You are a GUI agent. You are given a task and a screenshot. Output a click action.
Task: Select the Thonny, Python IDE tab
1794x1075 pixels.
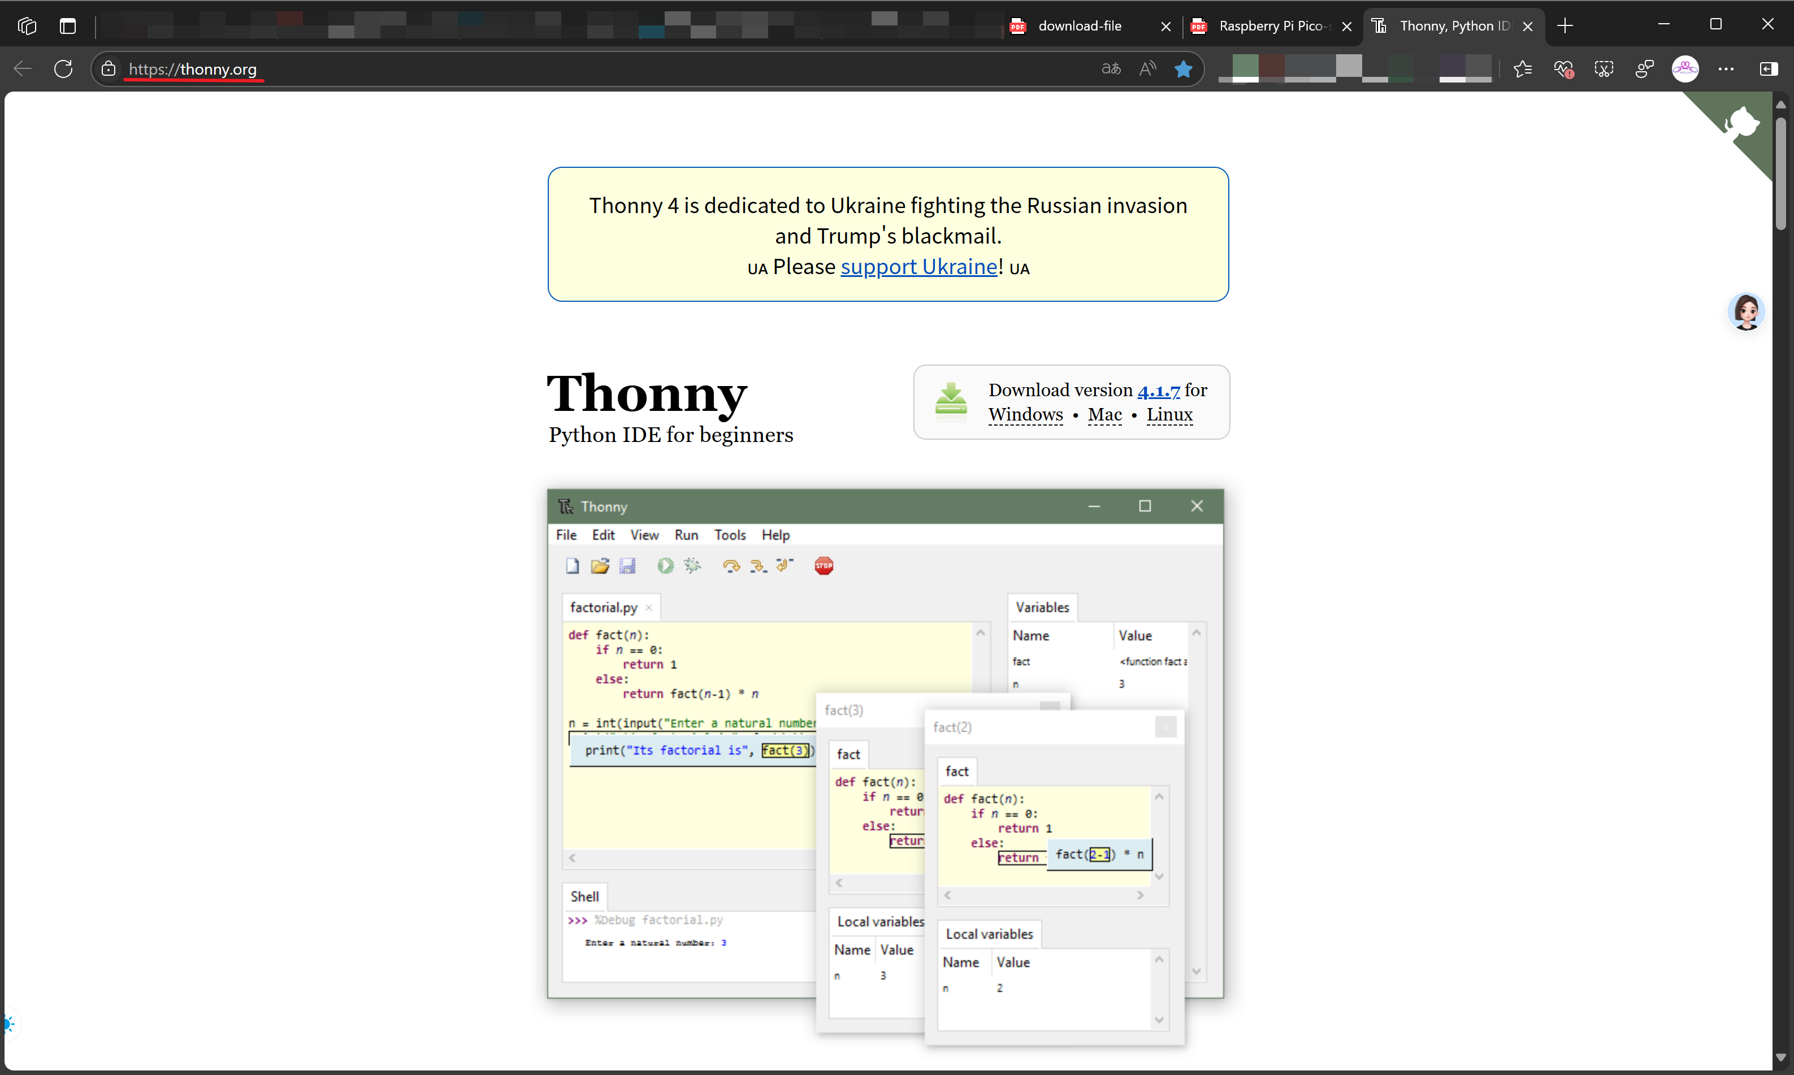(1453, 26)
